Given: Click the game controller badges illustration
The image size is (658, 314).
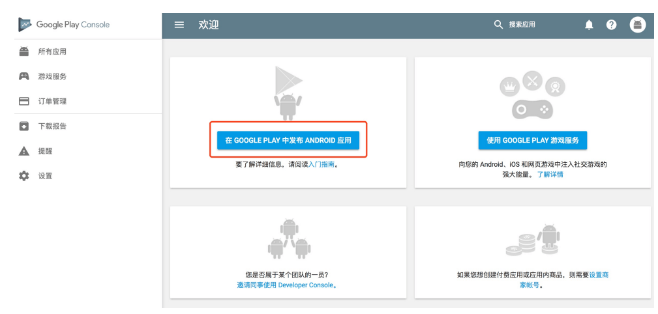Looking at the screenshot, I should click(x=533, y=95).
